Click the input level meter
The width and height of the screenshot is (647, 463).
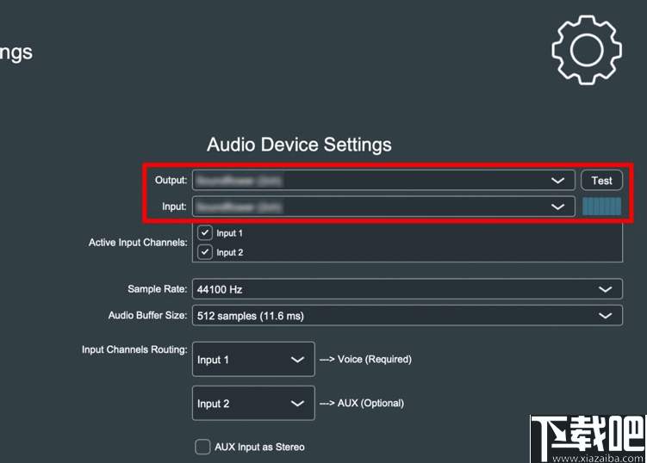pyautogui.click(x=601, y=207)
